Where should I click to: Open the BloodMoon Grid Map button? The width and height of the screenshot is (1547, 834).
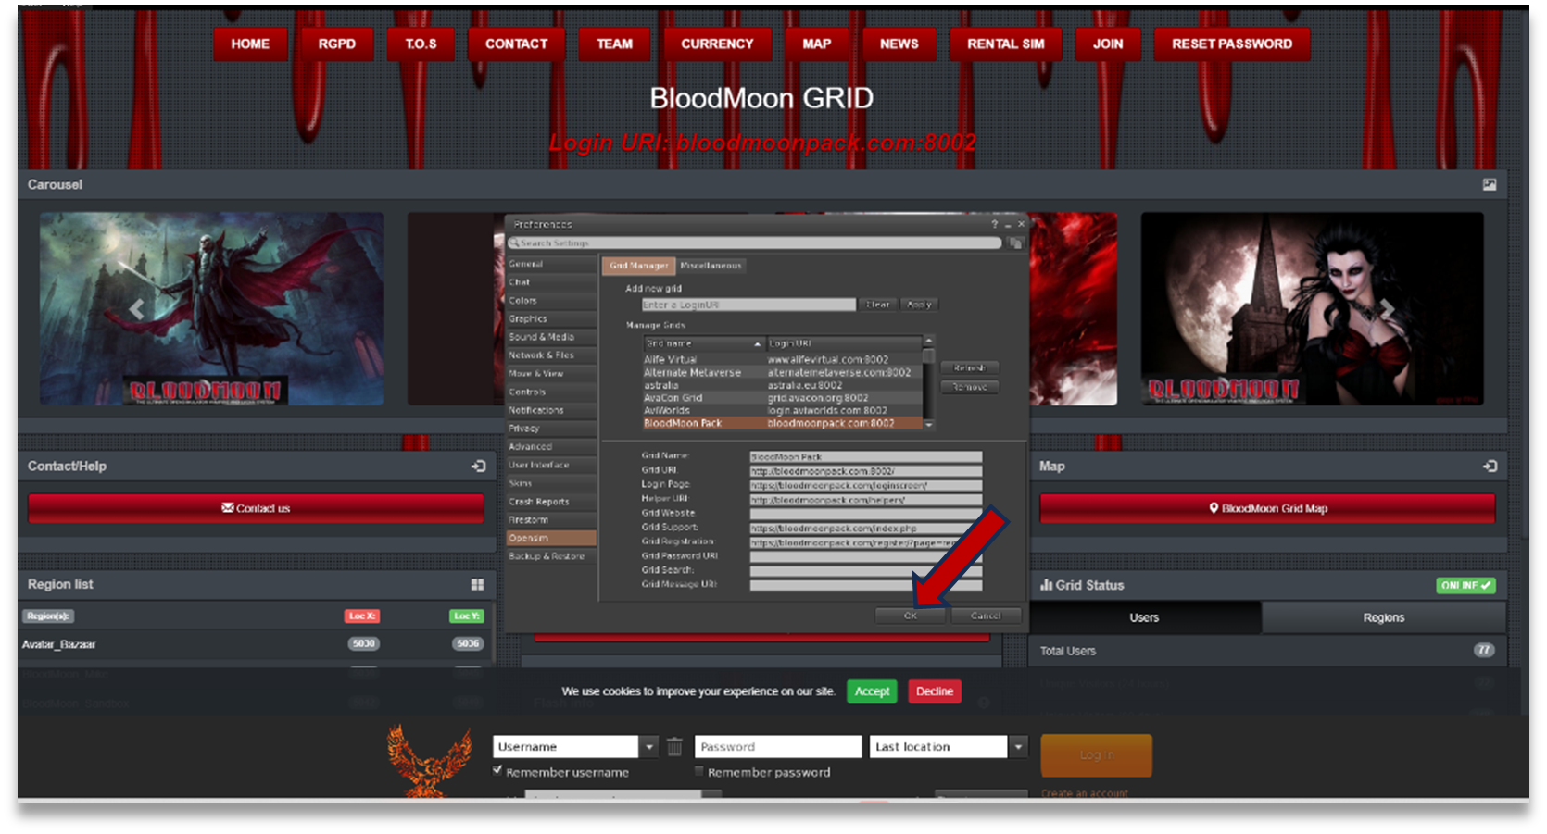point(1267,508)
